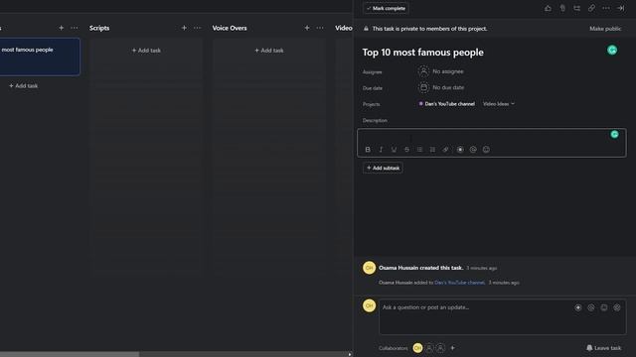Click Add subtask button
The height and width of the screenshot is (357, 636).
tap(383, 168)
